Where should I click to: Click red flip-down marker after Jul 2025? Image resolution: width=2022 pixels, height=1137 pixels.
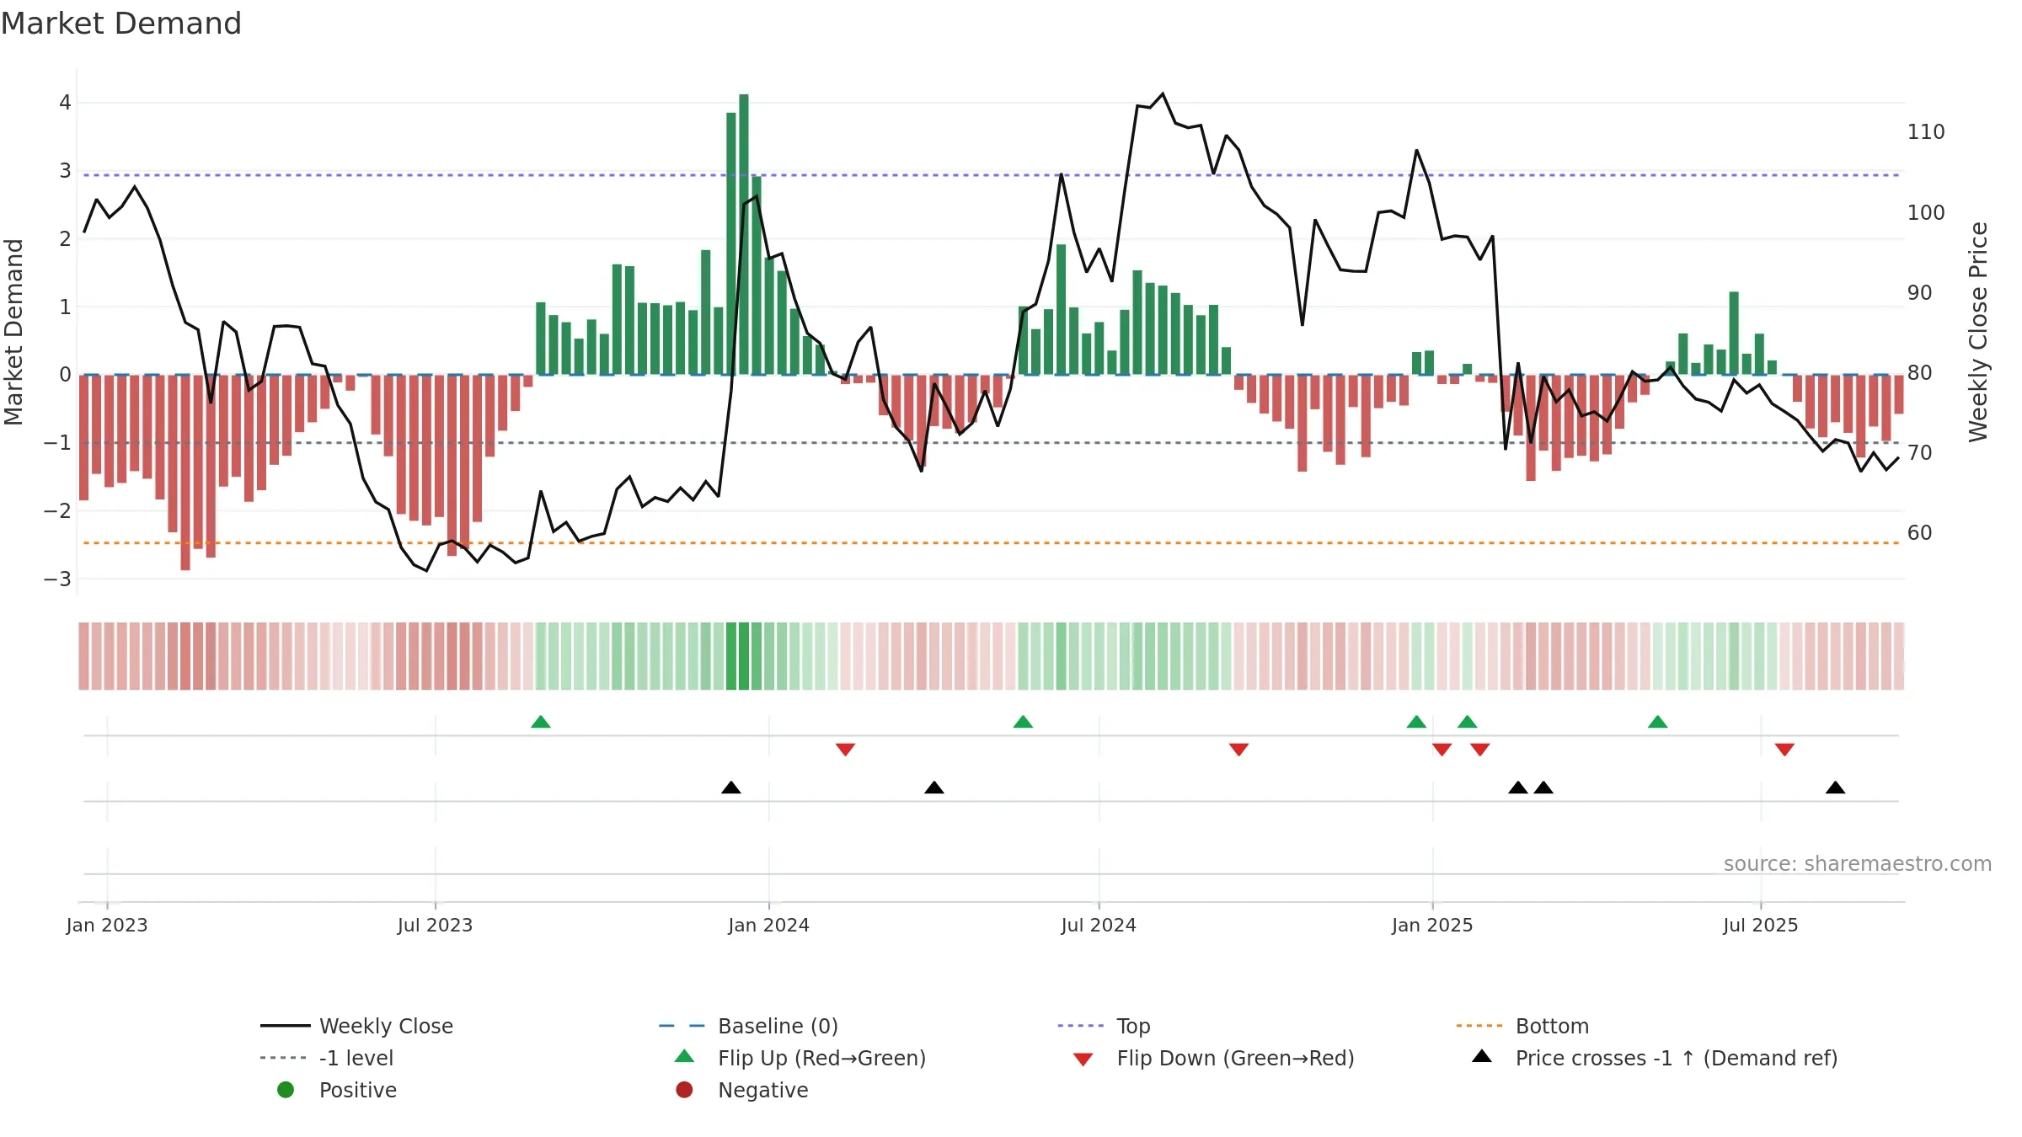point(1784,750)
